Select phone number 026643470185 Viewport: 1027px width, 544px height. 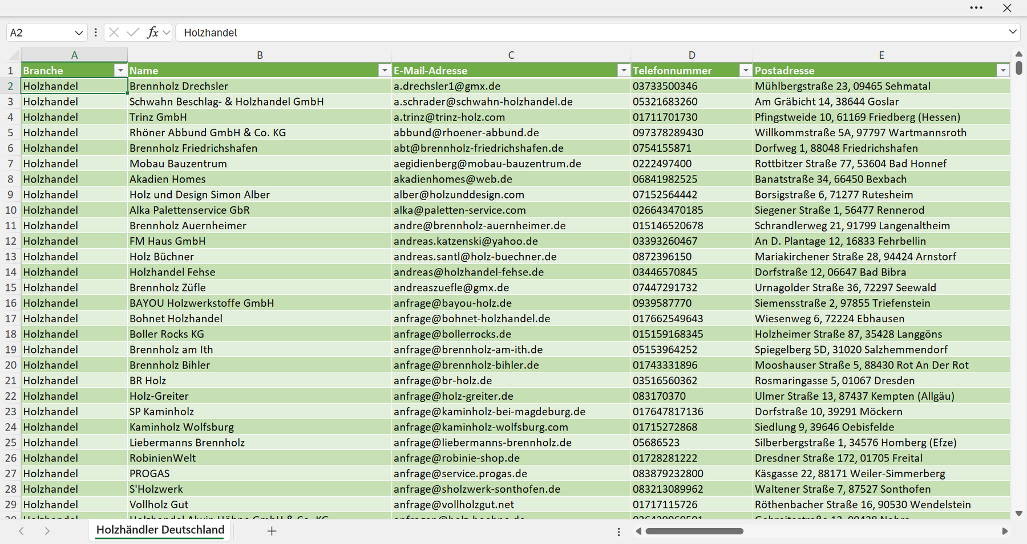click(692, 210)
